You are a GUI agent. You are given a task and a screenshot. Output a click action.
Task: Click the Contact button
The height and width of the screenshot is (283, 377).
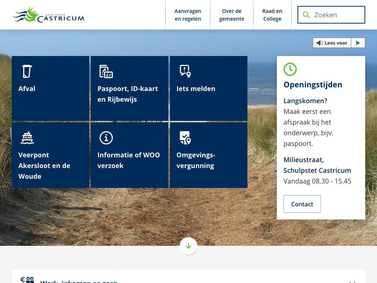pos(302,204)
